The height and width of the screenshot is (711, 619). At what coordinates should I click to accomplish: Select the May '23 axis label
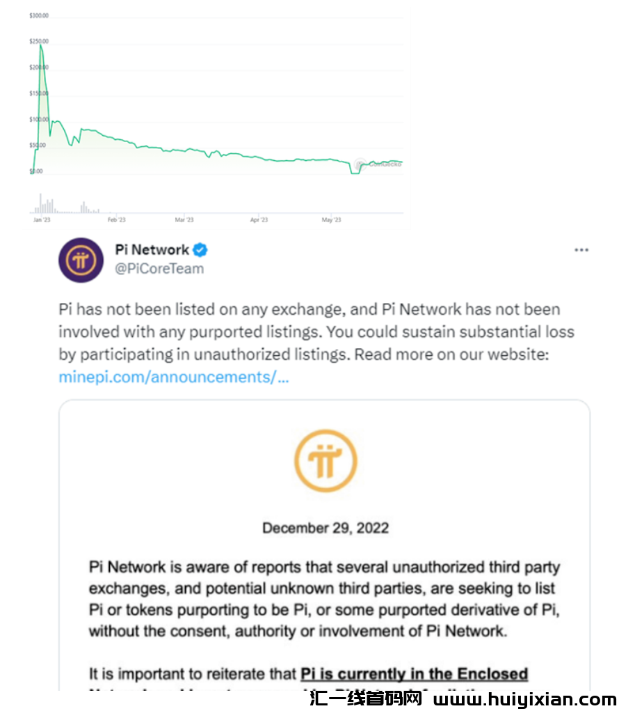click(x=331, y=220)
